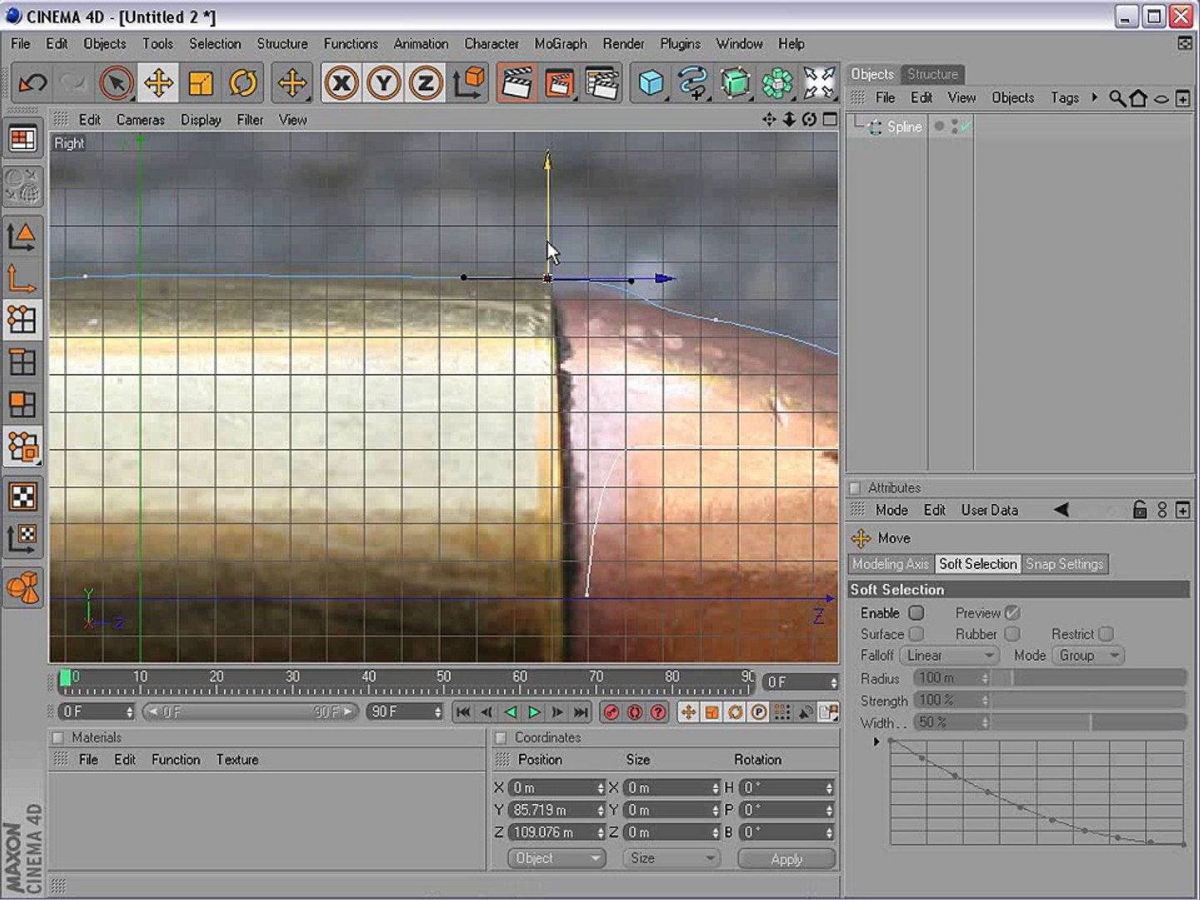Image resolution: width=1200 pixels, height=900 pixels.
Task: Toggle the X axis lock
Action: [342, 83]
